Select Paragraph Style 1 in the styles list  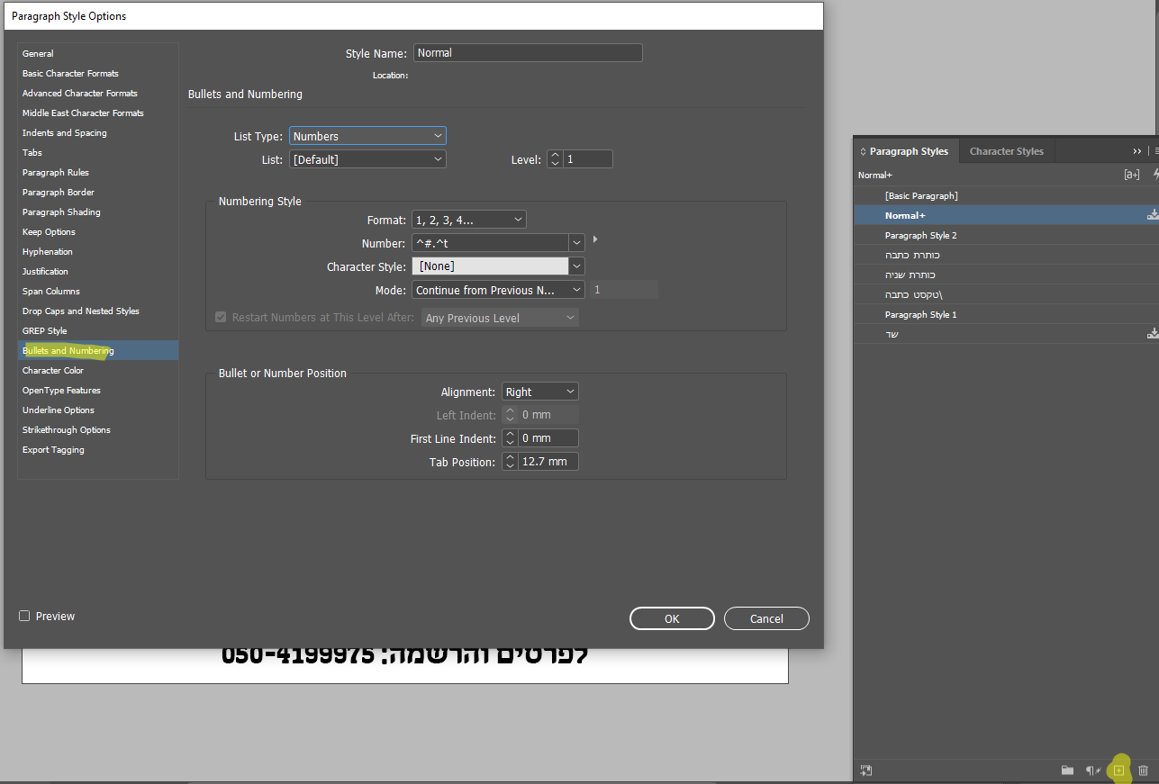pos(1006,314)
